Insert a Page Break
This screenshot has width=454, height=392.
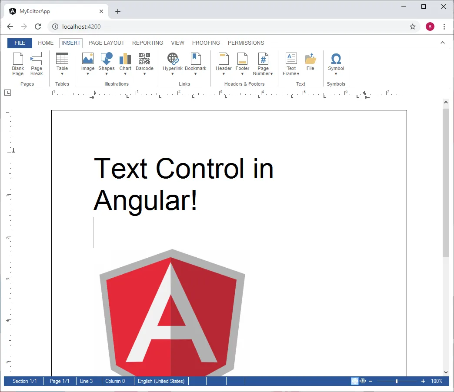coord(37,63)
